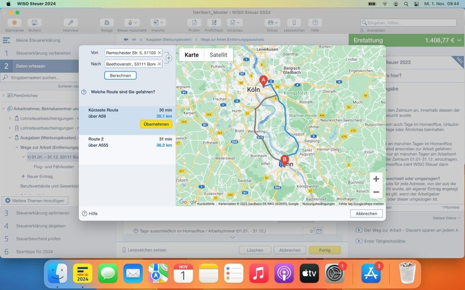Clear the Von address field
Image resolution: width=465 pixels, height=290 pixels.
tap(159, 53)
